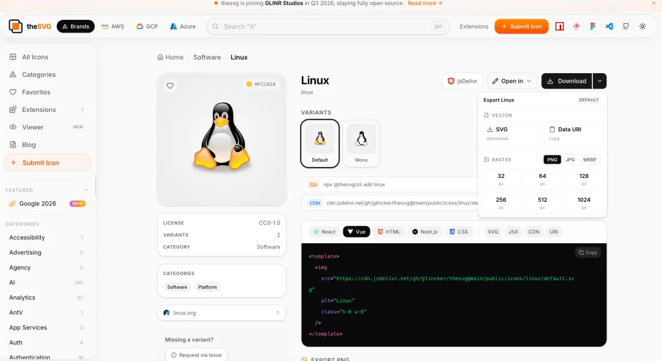
Task: Click the Platform category tag
Action: 208,287
